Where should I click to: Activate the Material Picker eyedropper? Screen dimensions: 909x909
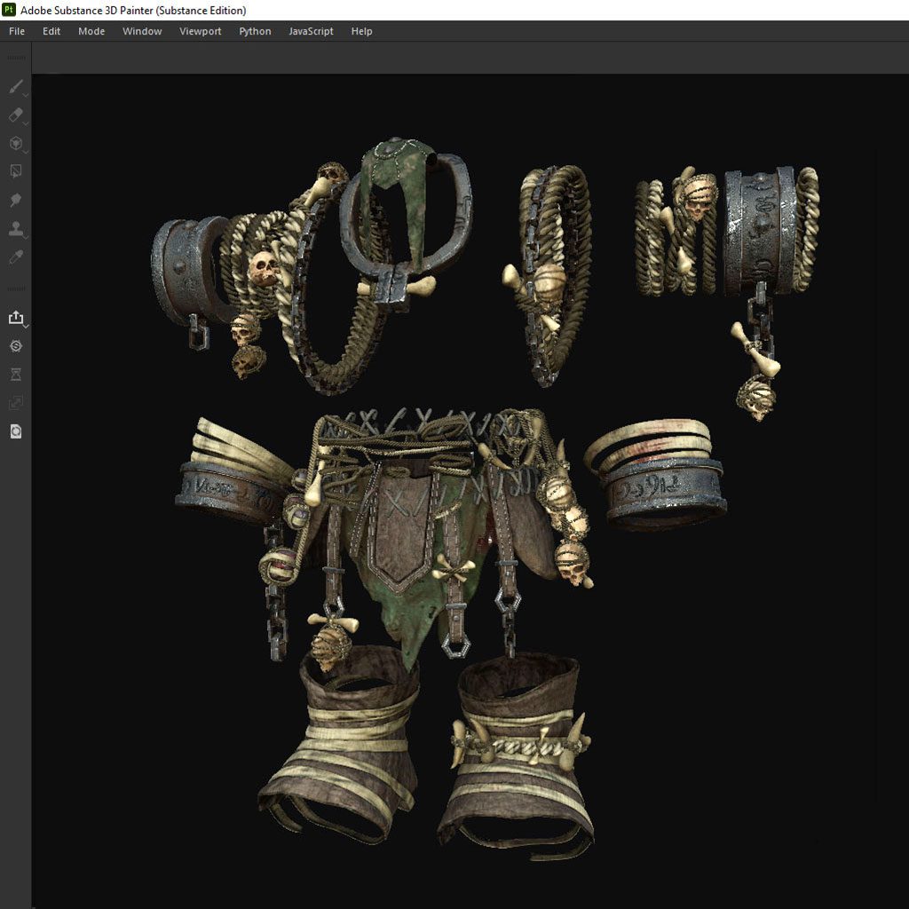(15, 257)
